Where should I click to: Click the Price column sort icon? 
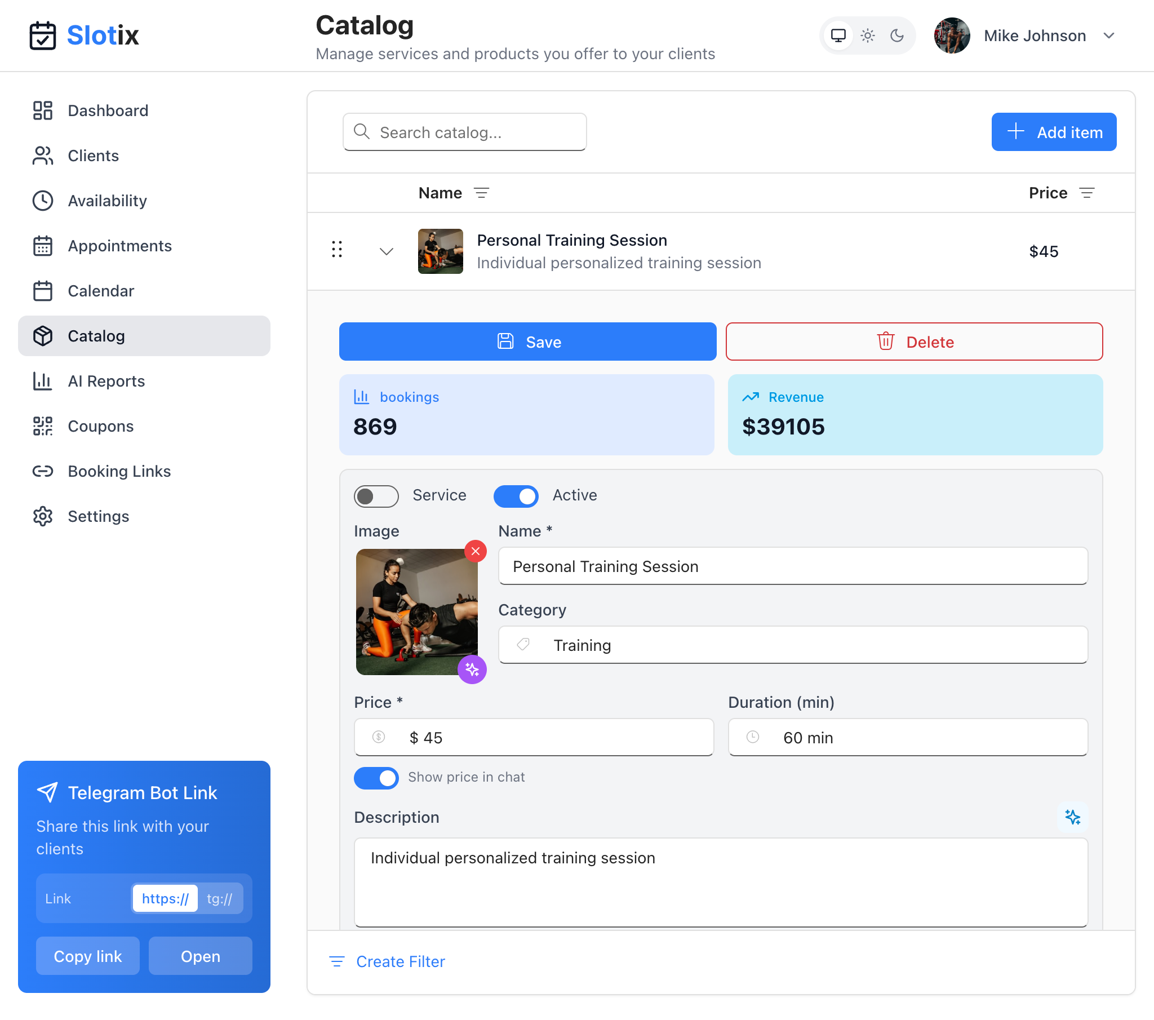point(1086,193)
